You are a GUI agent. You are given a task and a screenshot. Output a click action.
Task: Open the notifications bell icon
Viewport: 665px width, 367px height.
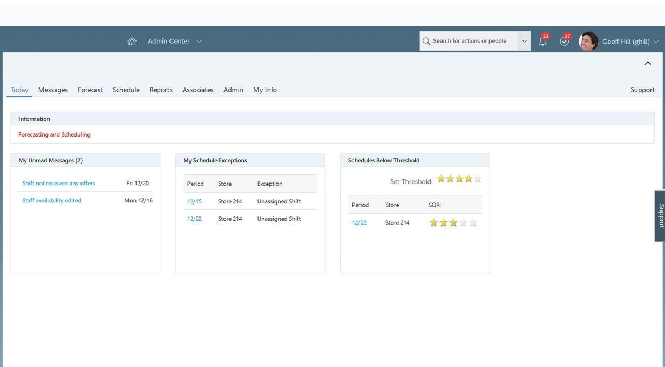[542, 42]
